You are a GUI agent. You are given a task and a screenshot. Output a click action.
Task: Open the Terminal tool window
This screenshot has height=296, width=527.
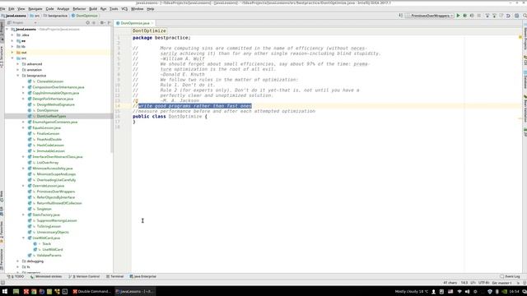(115, 276)
